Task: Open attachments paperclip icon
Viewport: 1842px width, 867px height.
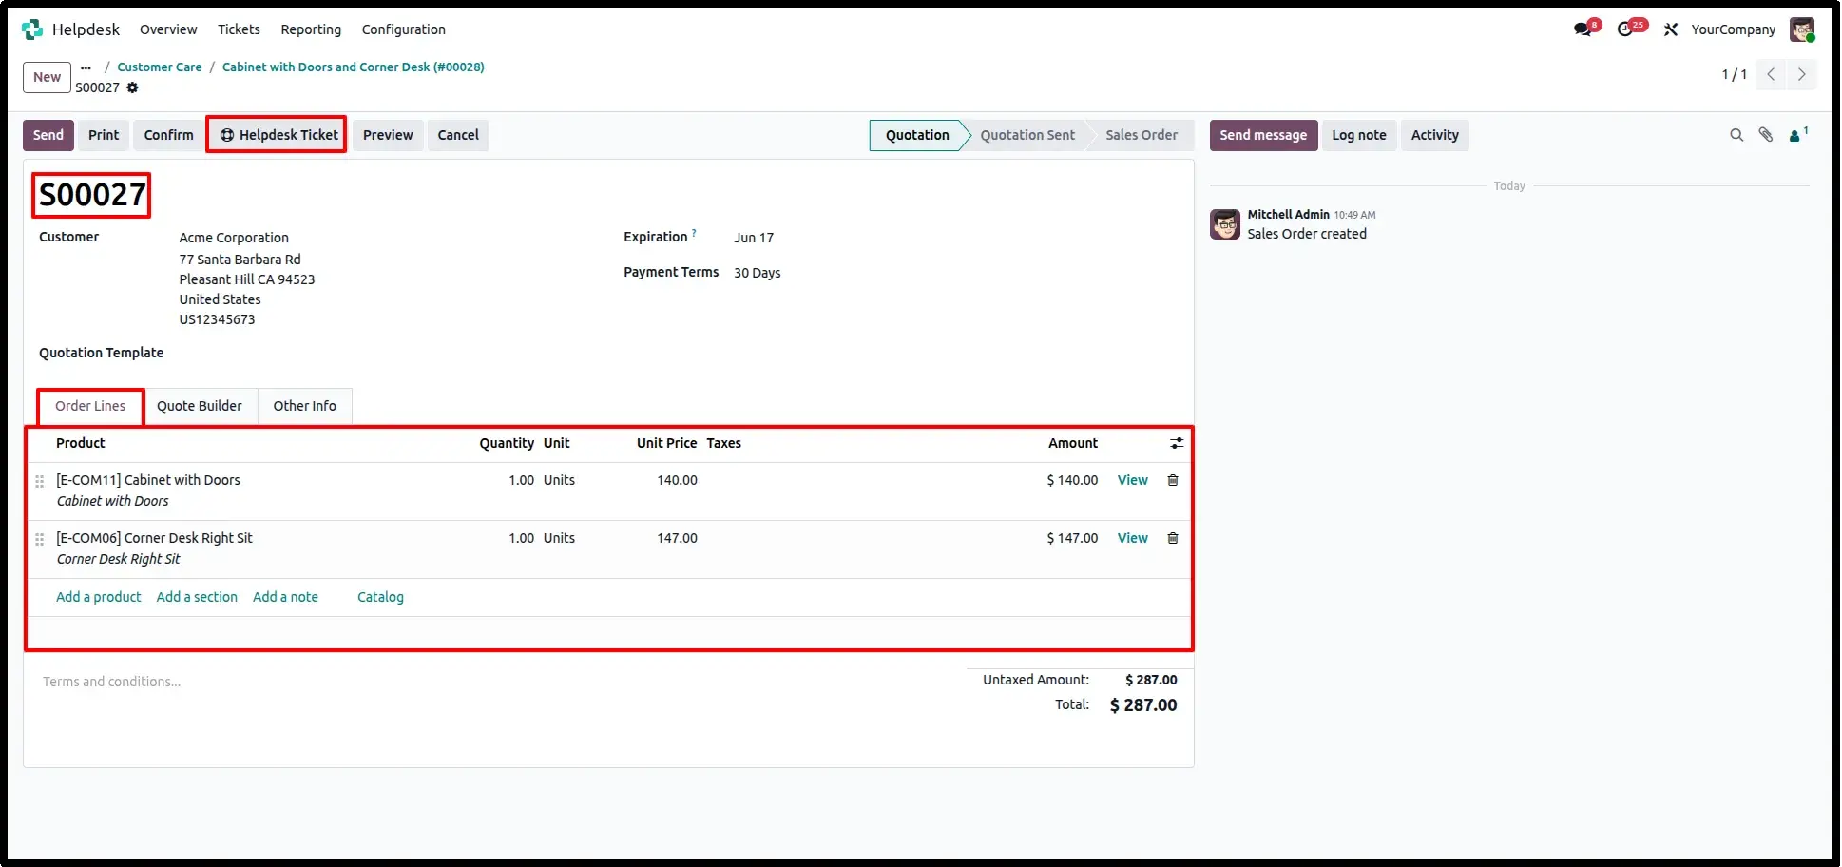Action: coord(1766,135)
